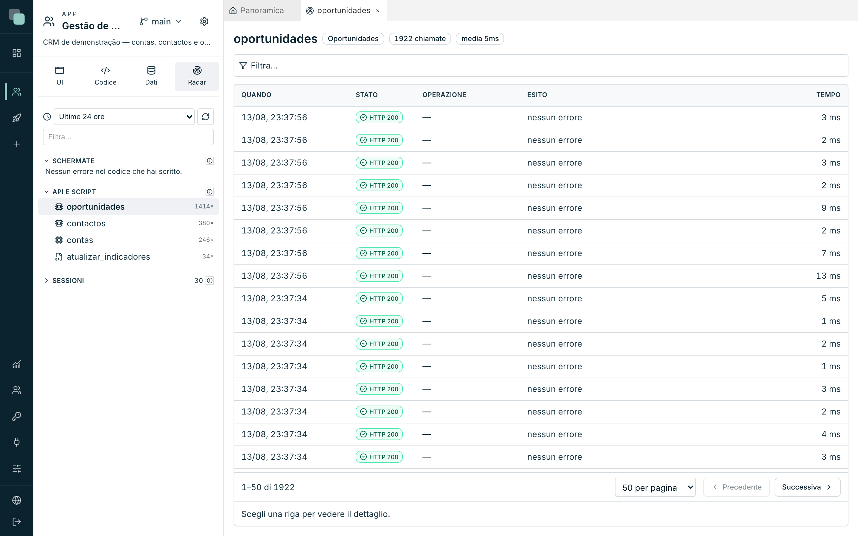Open app settings gear icon

204,22
